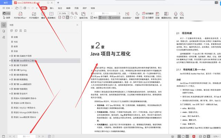Open 自动滚动 auto scroll options
The height and width of the screenshot is (138, 221).
coord(127,15)
